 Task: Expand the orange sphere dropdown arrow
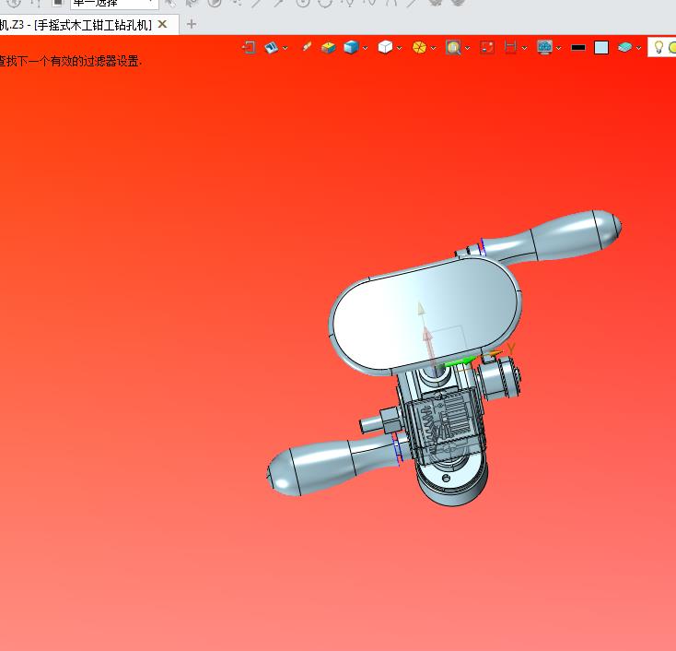coord(433,48)
